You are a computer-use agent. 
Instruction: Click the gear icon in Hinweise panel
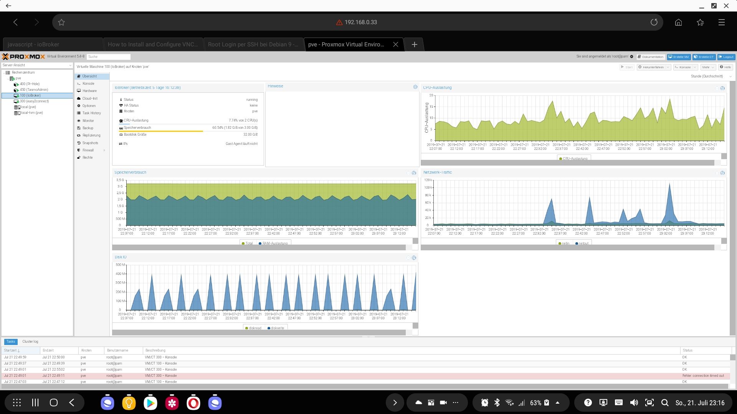pyautogui.click(x=415, y=87)
